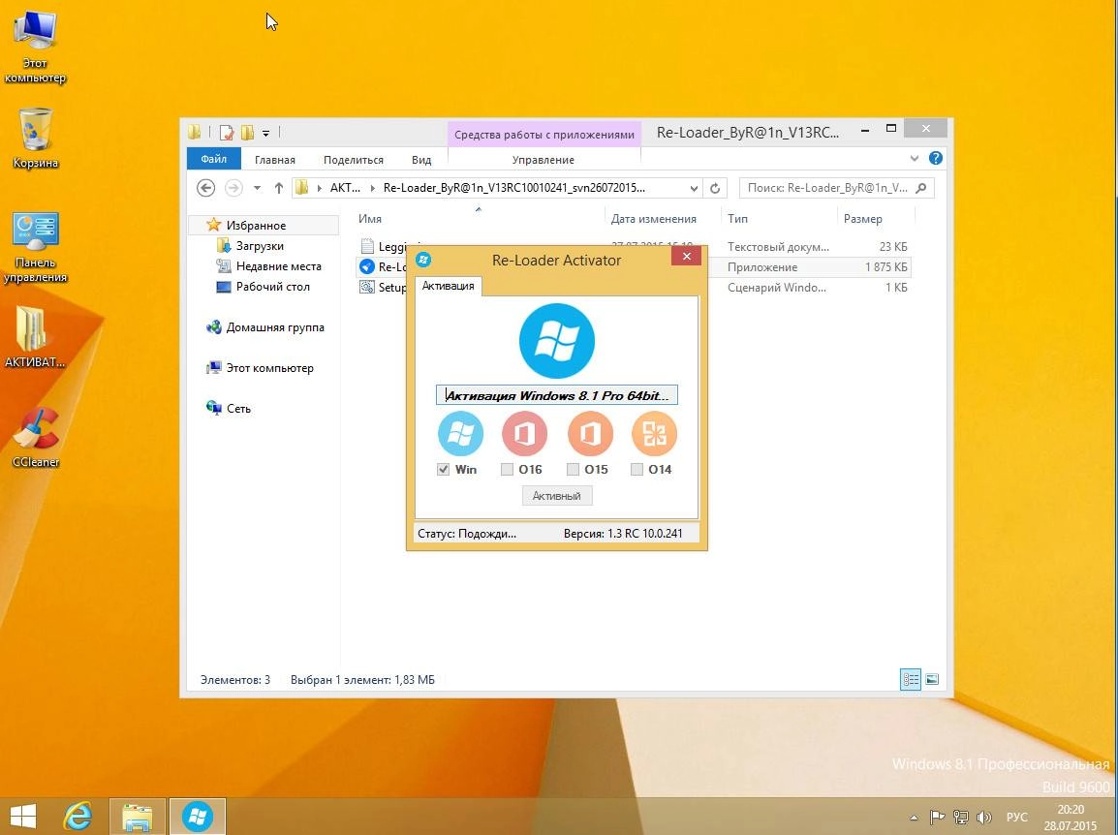This screenshot has width=1118, height=835.
Task: Click the activation status text field
Action: (557, 395)
